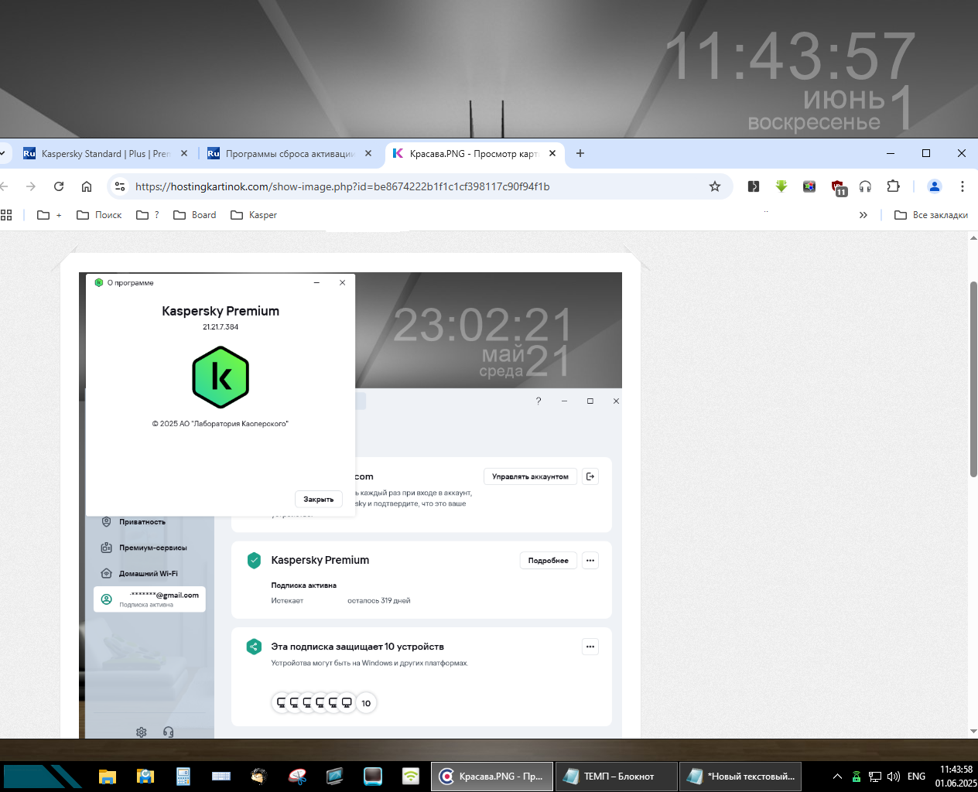Open the red shield extension with badge 11
The height and width of the screenshot is (792, 978).
pos(838,186)
